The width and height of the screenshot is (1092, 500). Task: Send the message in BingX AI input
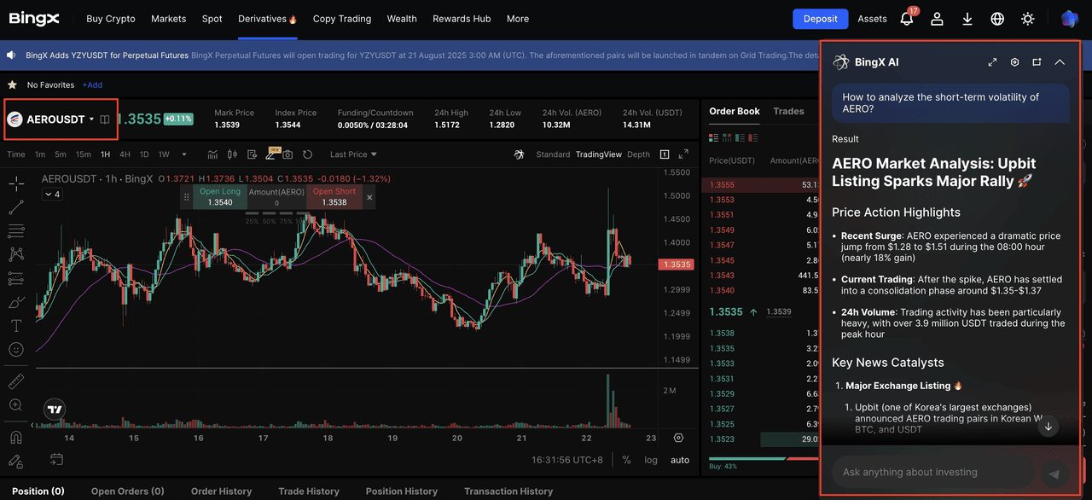(x=1054, y=474)
